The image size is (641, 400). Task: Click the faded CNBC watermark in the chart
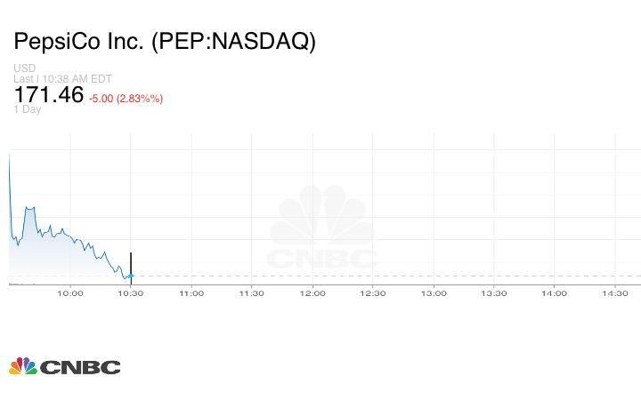click(x=322, y=229)
